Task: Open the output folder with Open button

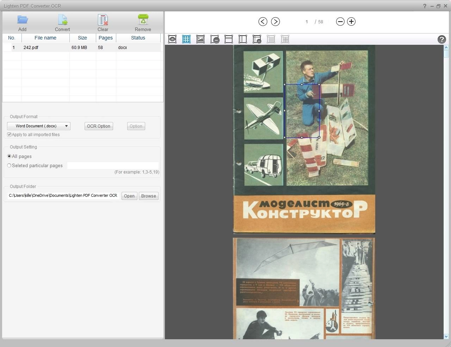Action: pos(129,196)
